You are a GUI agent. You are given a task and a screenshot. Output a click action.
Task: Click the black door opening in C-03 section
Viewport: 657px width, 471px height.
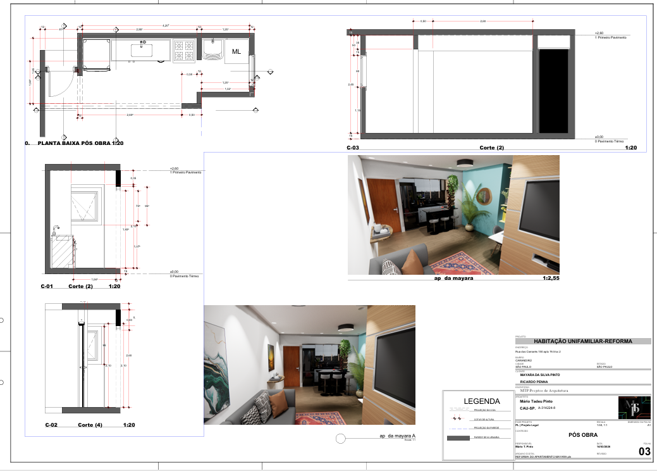point(553,91)
